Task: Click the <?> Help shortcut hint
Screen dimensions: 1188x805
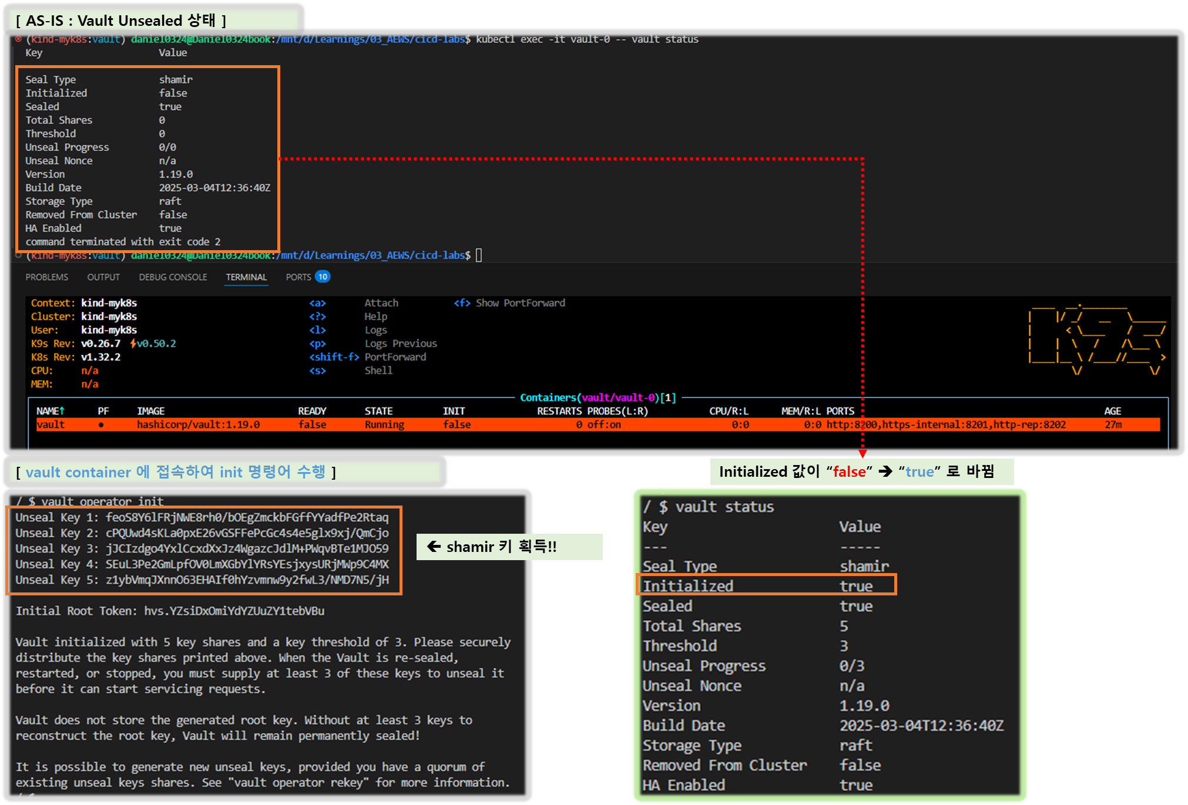Action: [348, 316]
